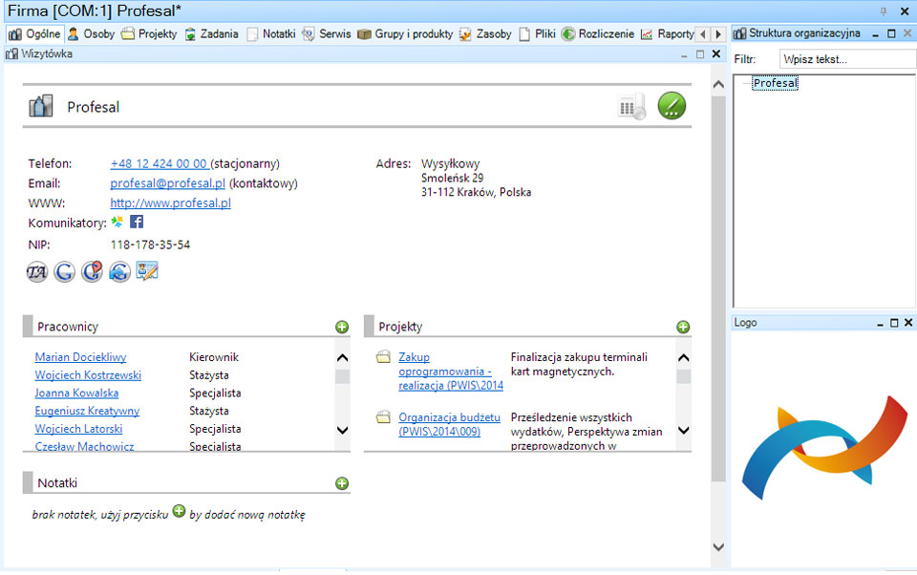917x575 pixels.
Task: Minimize the Logo panel
Action: pos(880,324)
